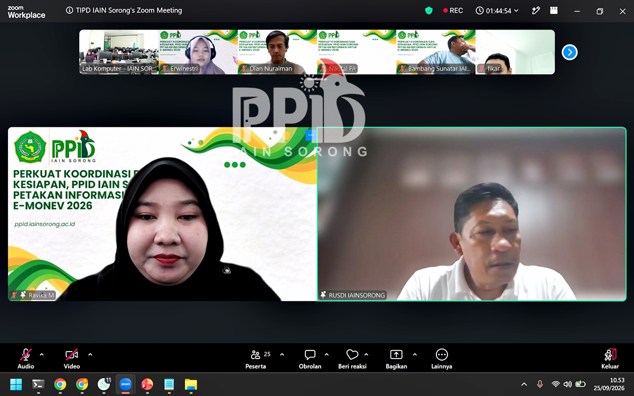Click Keluar to leave the meeting
The width and height of the screenshot is (634, 396).
[x=610, y=359]
